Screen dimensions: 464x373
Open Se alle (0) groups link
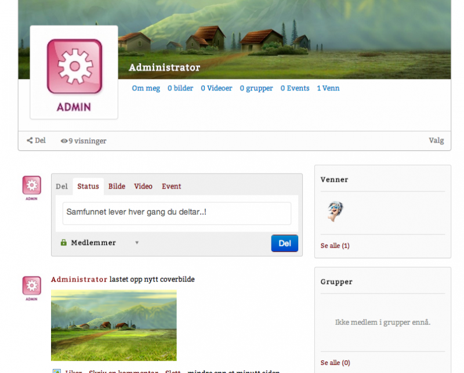click(x=335, y=363)
